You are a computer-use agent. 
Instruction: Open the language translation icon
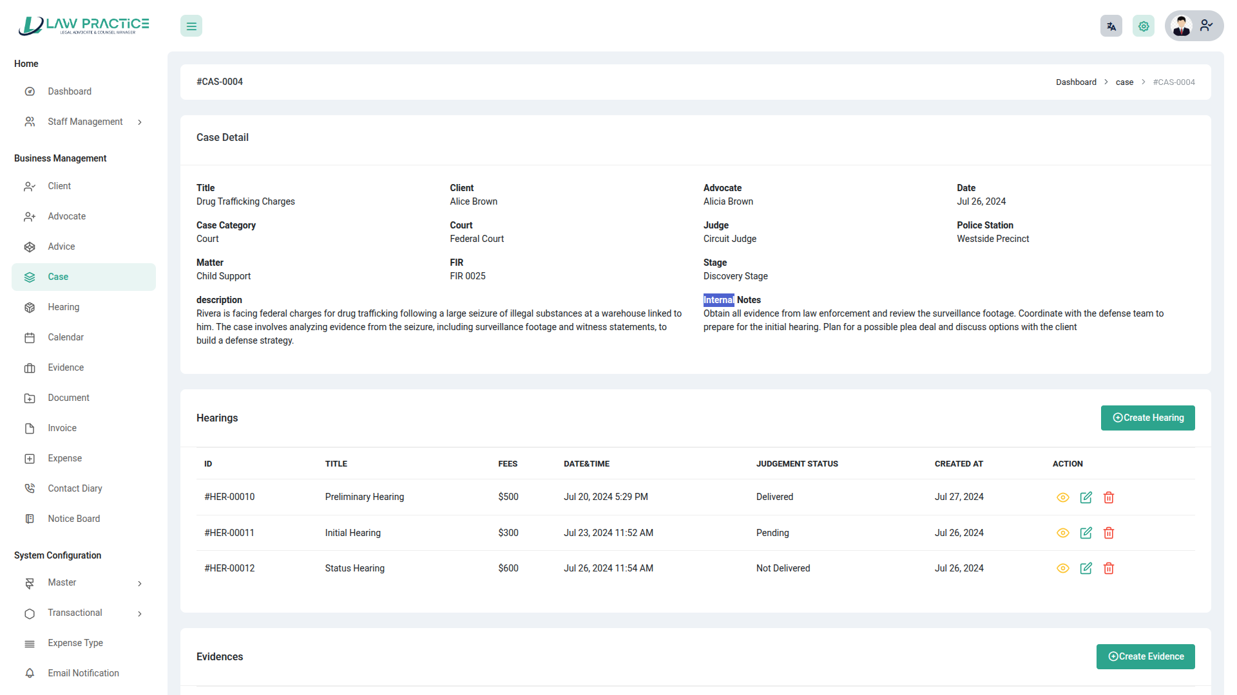(1111, 26)
